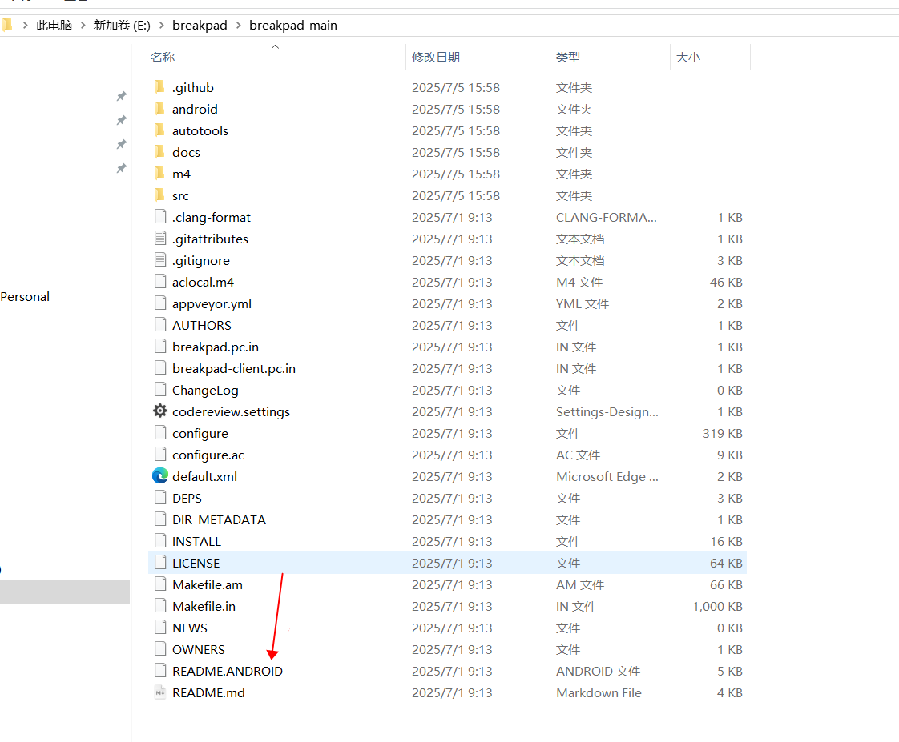Click the Microsoft Edge ... type cell
Image resolution: width=899 pixels, height=742 pixels.
click(607, 476)
